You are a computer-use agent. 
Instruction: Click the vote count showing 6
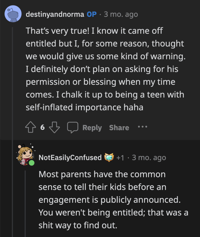42,127
